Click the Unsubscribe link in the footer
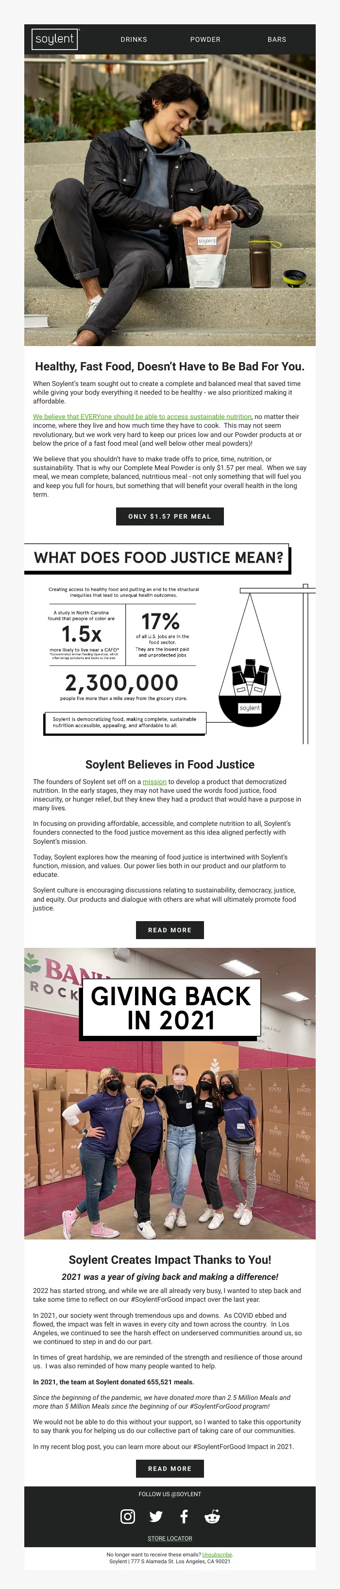 click(x=217, y=1555)
